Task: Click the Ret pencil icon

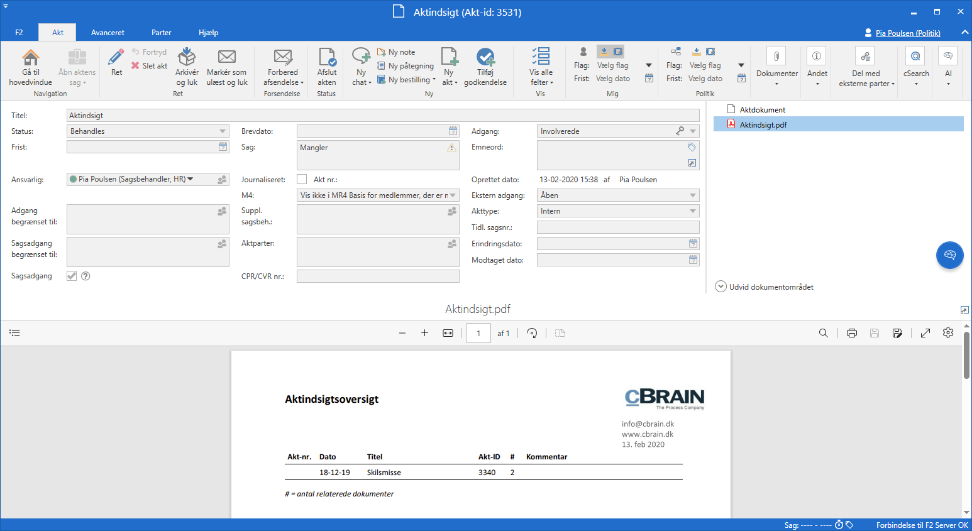Action: pos(116,58)
